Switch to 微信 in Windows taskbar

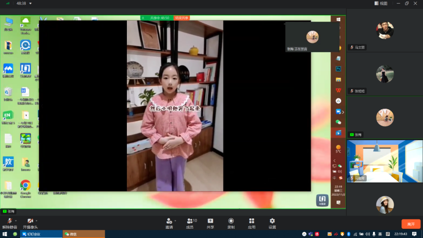point(84,234)
